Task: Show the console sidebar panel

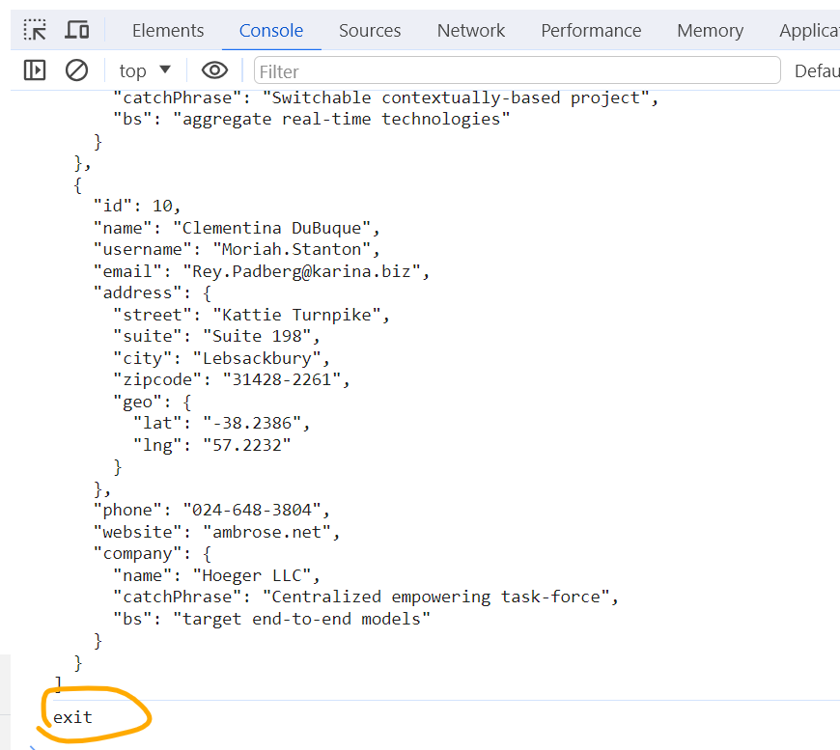Action: coord(35,70)
